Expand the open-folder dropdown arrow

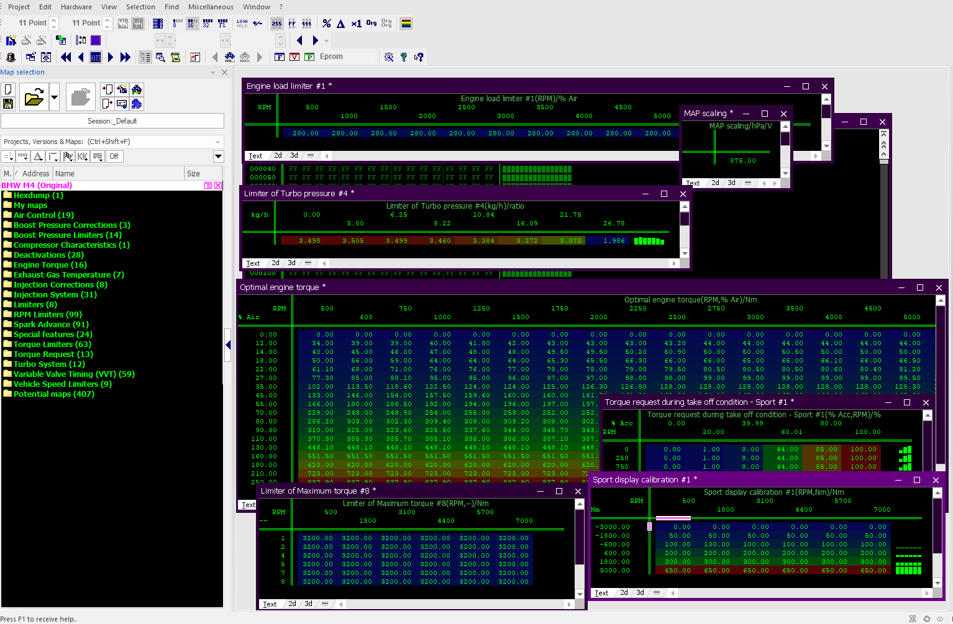(x=54, y=97)
